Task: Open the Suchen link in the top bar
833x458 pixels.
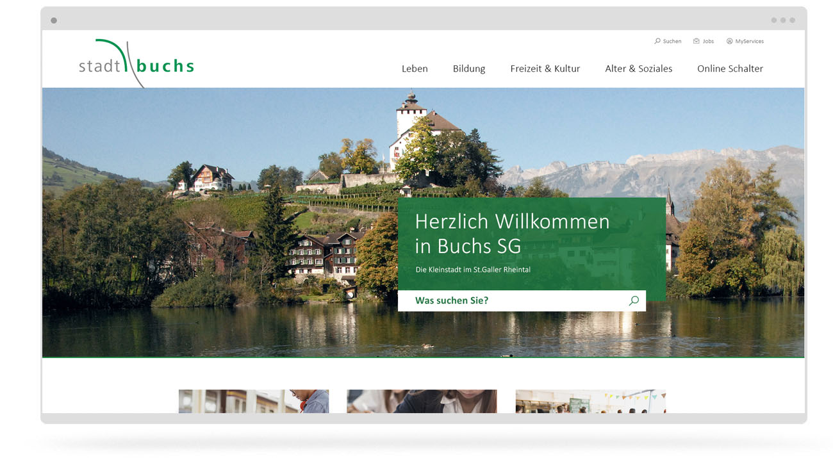Action: pos(672,41)
